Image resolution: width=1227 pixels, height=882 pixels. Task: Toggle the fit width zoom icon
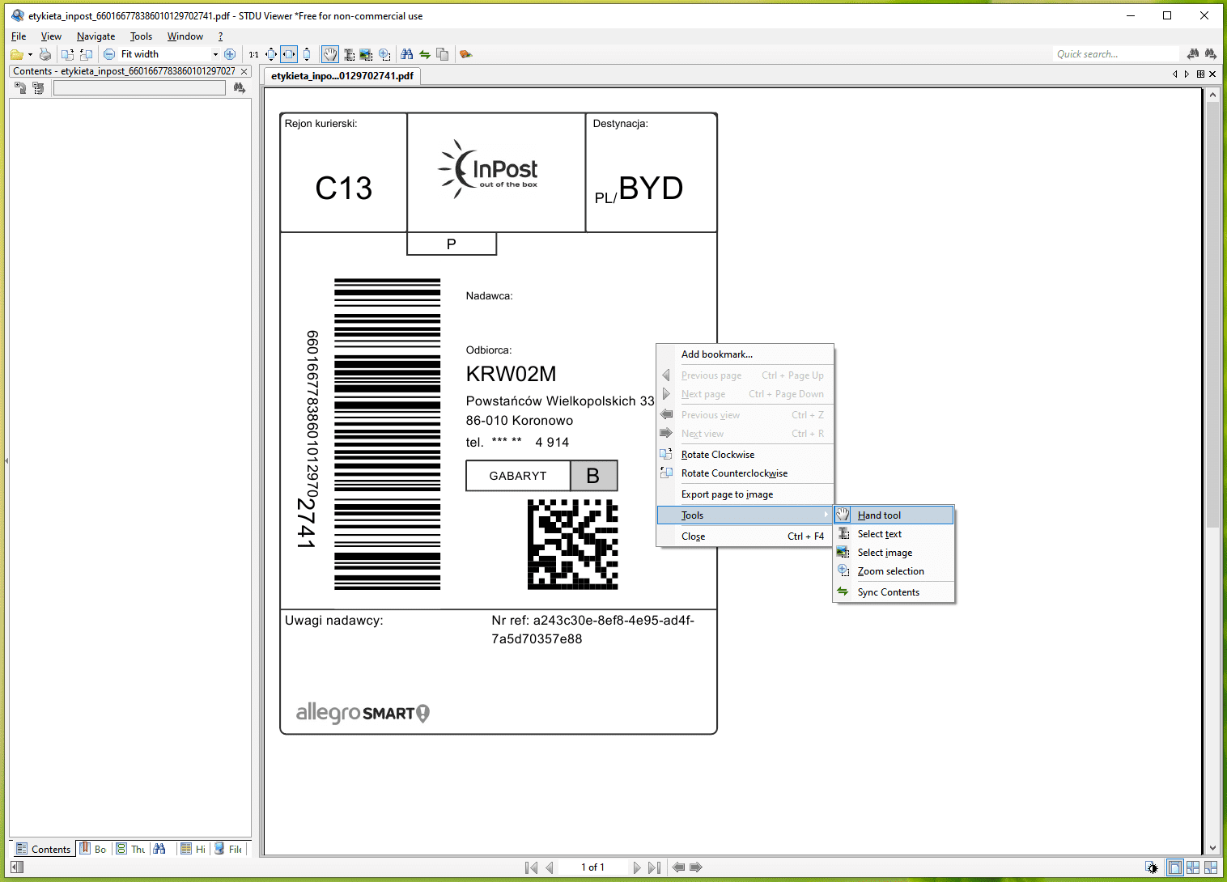(289, 54)
